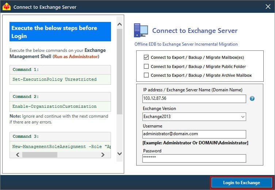Click the Execute the below steps before Login banner
Screen dimensions: 275x190
(x=60, y=31)
